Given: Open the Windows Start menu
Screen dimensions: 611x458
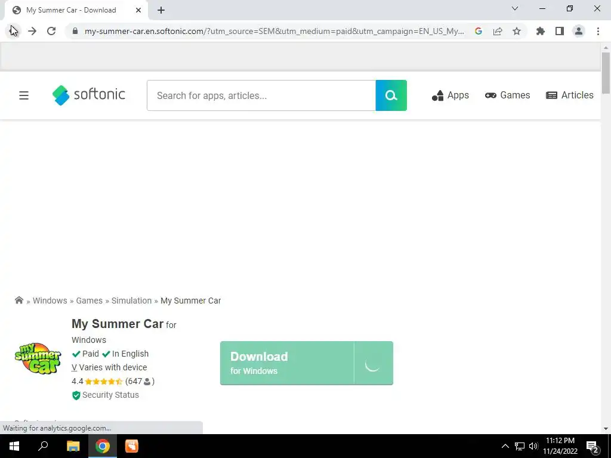Looking at the screenshot, I should [x=14, y=446].
